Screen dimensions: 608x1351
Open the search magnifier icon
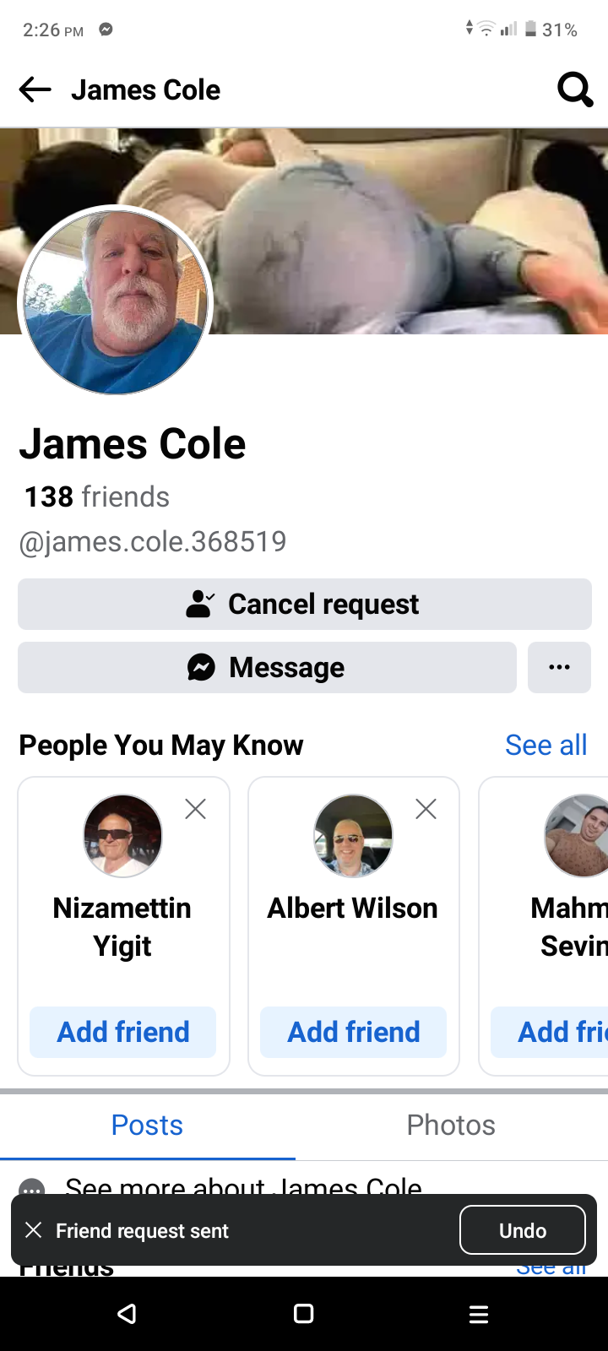(575, 90)
